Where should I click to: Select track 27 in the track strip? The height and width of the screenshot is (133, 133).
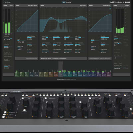pyautogui.click(x=46, y=74)
